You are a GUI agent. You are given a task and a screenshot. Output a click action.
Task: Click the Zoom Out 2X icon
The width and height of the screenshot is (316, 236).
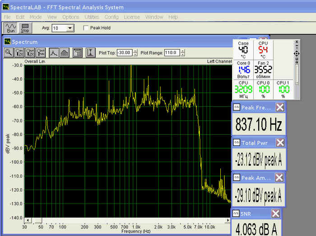tap(30, 52)
